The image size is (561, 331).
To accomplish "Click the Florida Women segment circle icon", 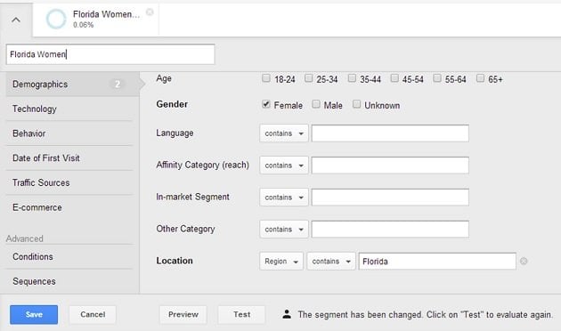I will click(56, 19).
